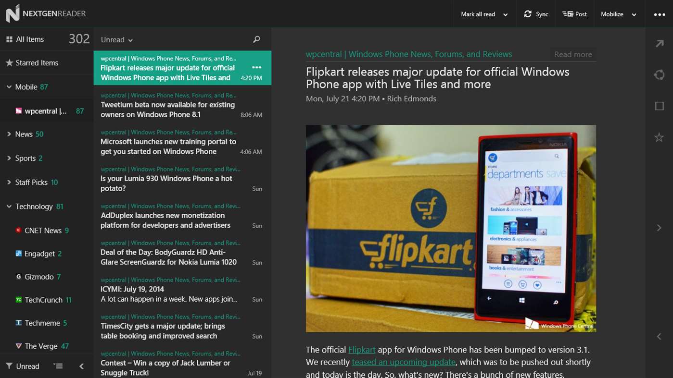Star the current article
This screenshot has height=378, width=673.
pyautogui.click(x=659, y=137)
